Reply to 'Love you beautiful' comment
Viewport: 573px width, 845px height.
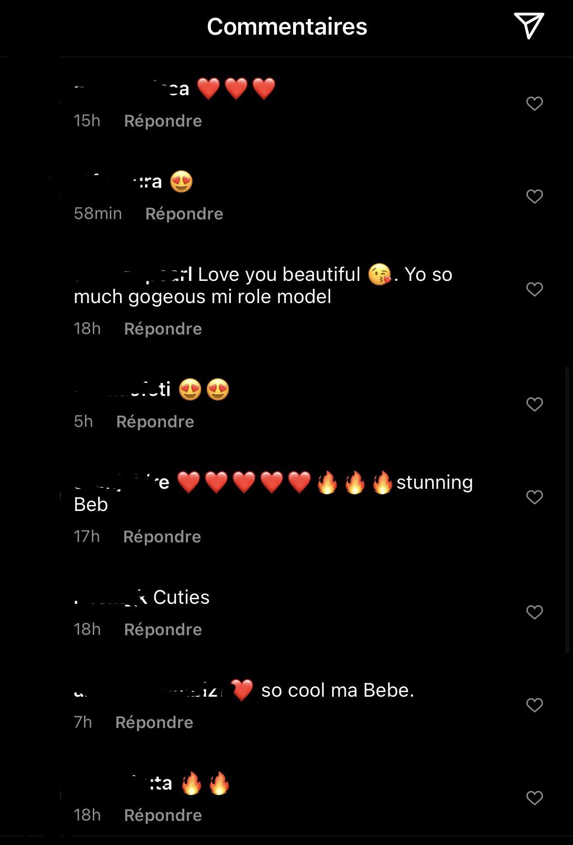coord(163,329)
